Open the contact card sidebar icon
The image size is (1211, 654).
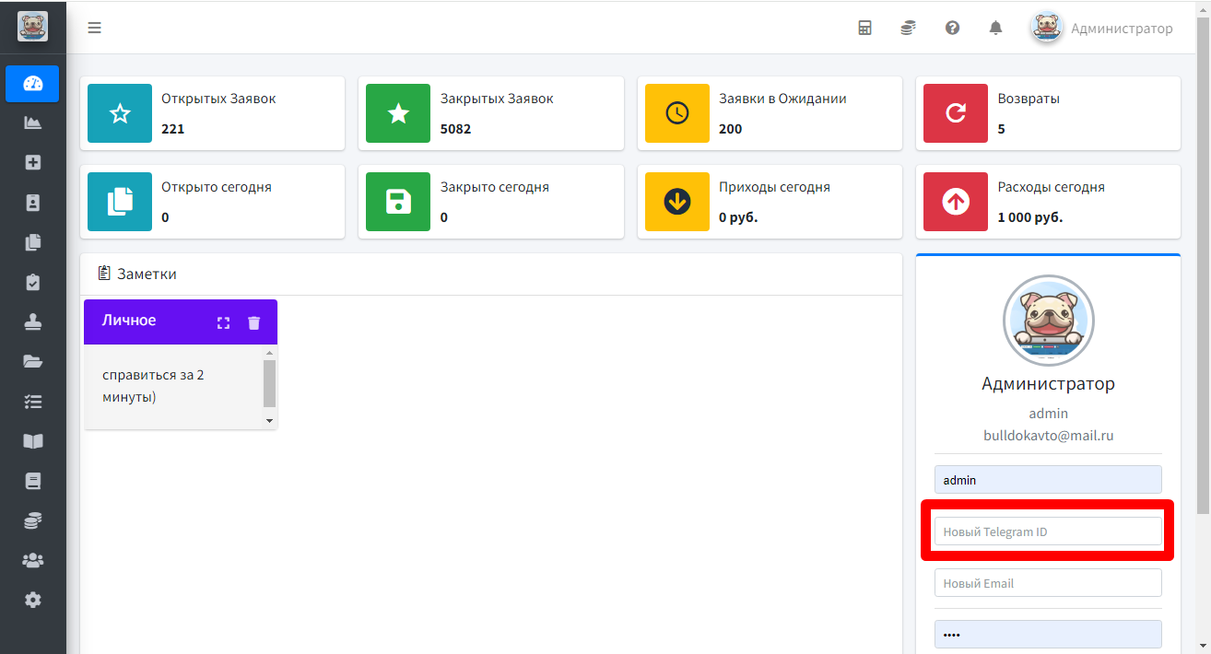(33, 203)
